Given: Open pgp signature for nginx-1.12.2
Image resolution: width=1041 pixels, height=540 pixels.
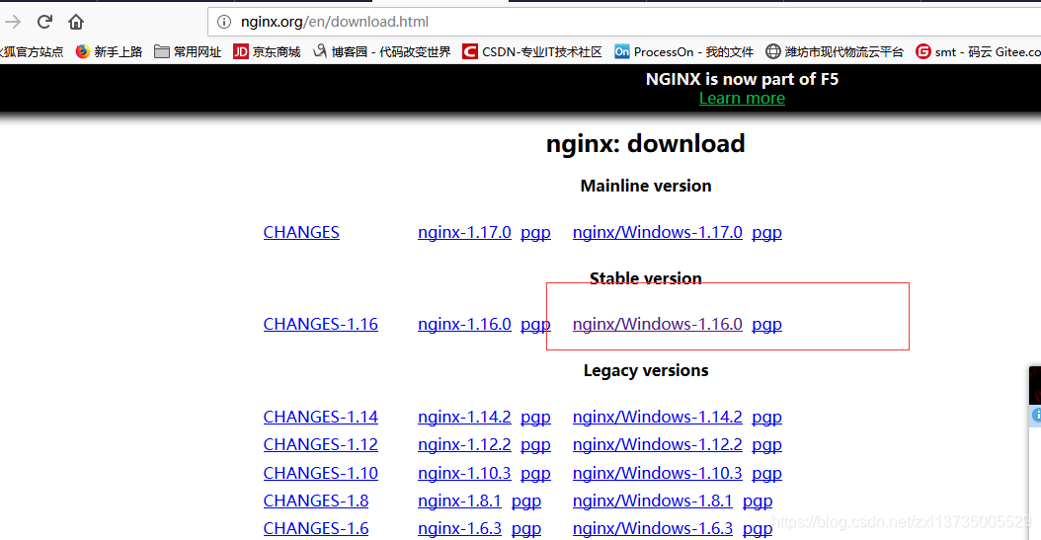Looking at the screenshot, I should (x=535, y=445).
